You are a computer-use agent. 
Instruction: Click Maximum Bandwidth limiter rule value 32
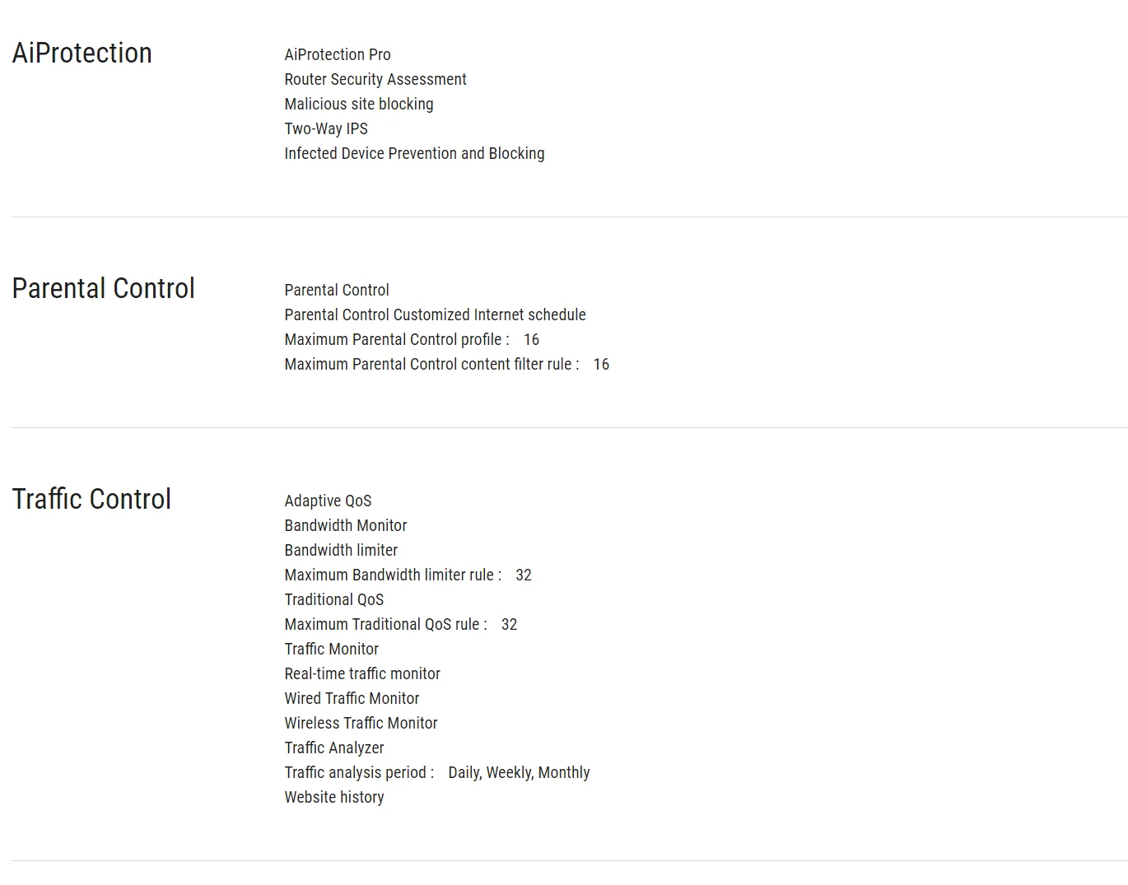pyautogui.click(x=524, y=575)
